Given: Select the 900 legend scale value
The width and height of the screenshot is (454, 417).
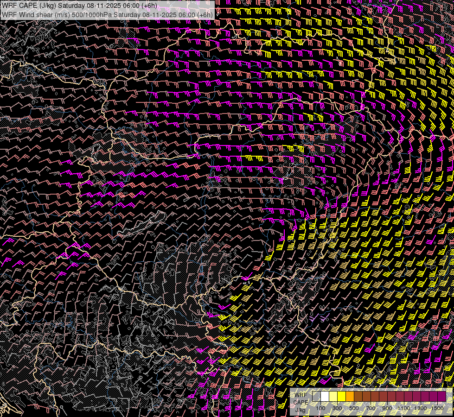Looking at the screenshot, I should click(x=387, y=408).
